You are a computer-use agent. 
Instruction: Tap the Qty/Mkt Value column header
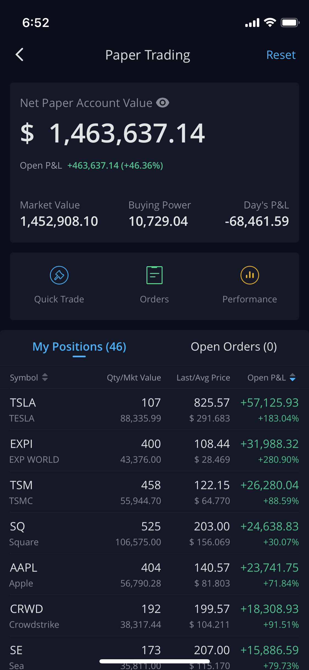click(134, 378)
